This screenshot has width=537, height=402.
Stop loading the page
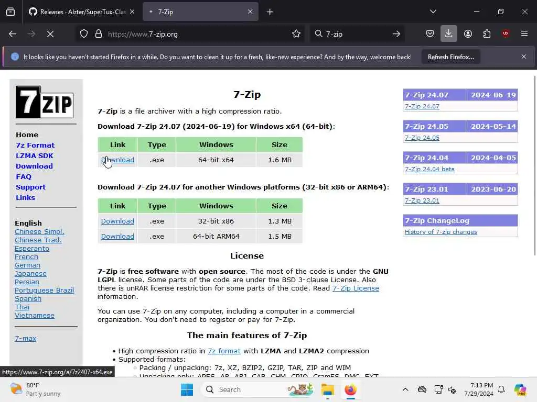click(50, 34)
